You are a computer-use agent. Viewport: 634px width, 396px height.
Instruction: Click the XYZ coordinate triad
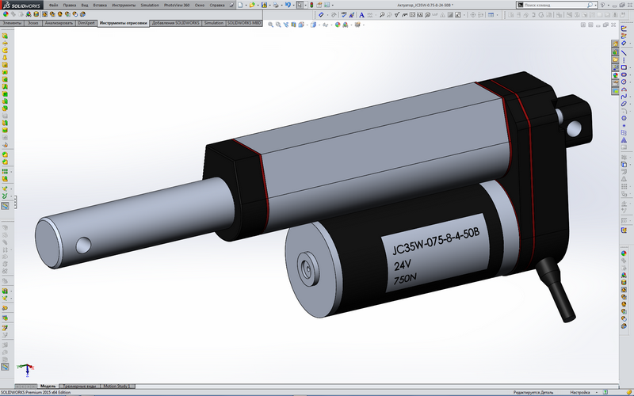(x=29, y=369)
